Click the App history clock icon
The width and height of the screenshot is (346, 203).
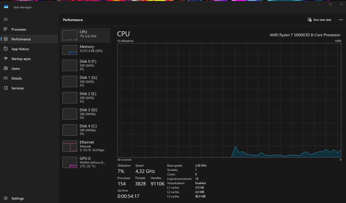(x=6, y=49)
